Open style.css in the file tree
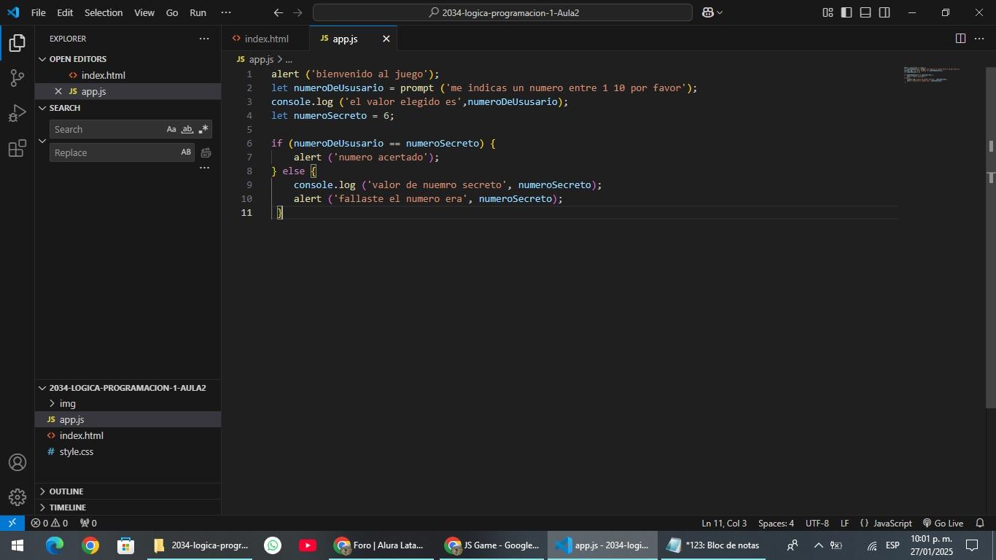Image resolution: width=996 pixels, height=560 pixels. 77,451
